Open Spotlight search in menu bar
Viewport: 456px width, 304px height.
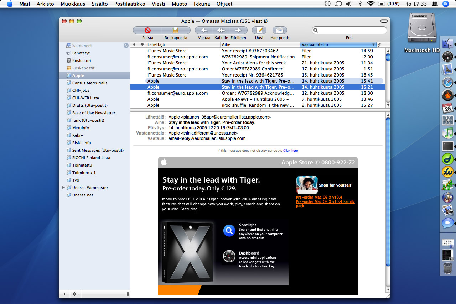point(445,4)
